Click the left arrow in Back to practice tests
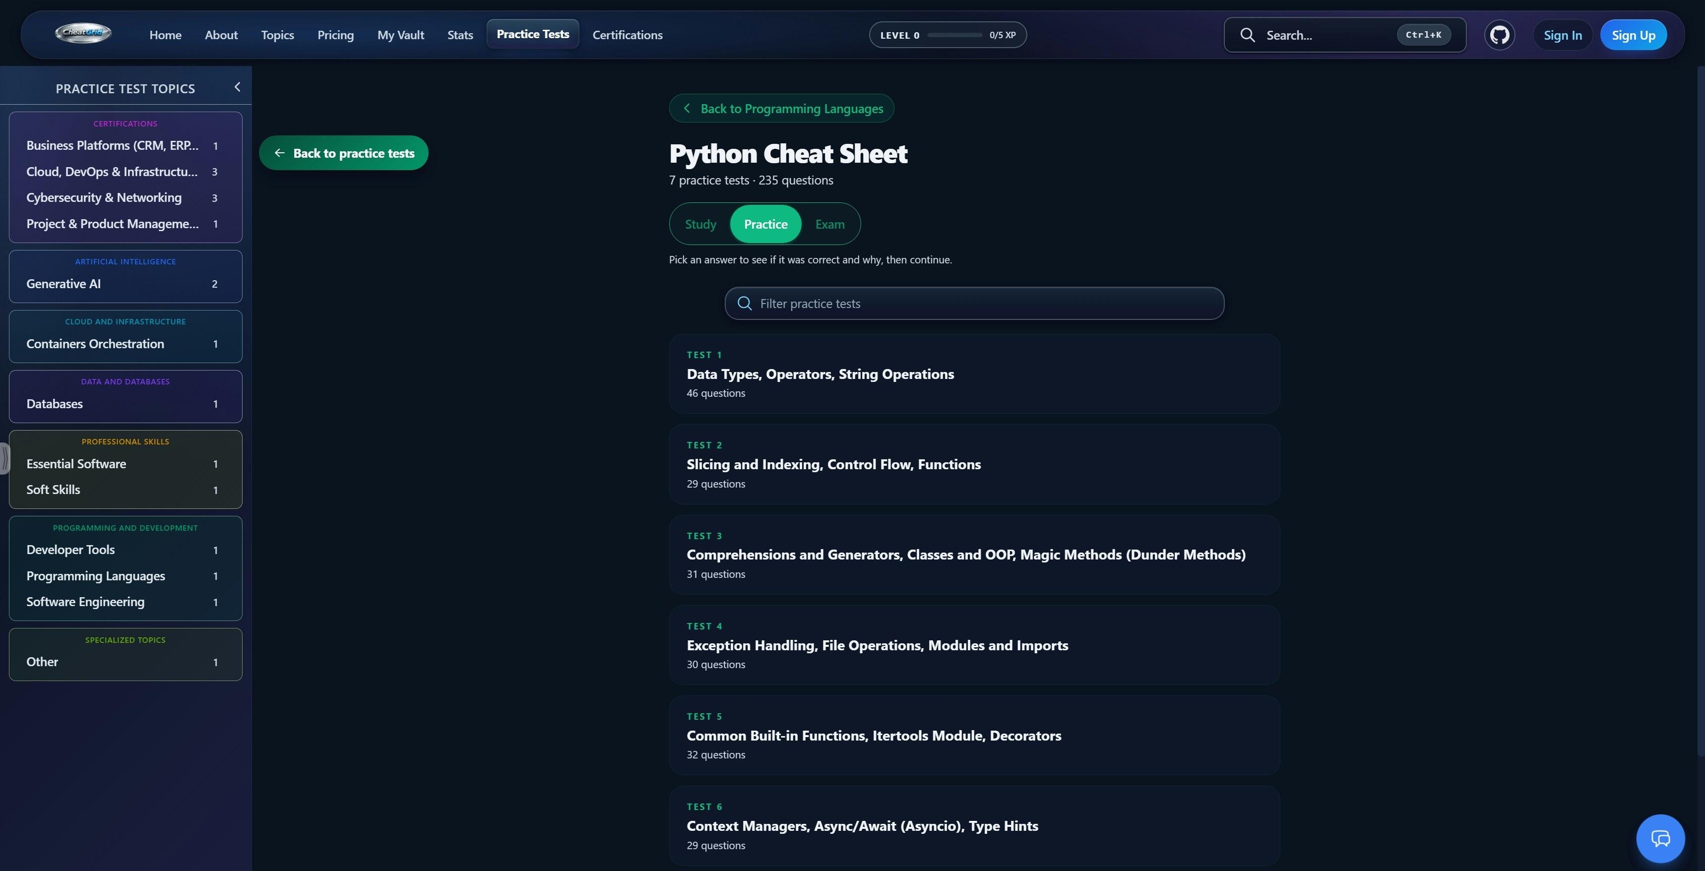Screen dimensions: 1705x871 279,153
